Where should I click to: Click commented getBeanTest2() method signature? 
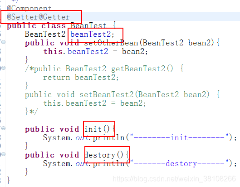pyautogui.click(x=104, y=69)
